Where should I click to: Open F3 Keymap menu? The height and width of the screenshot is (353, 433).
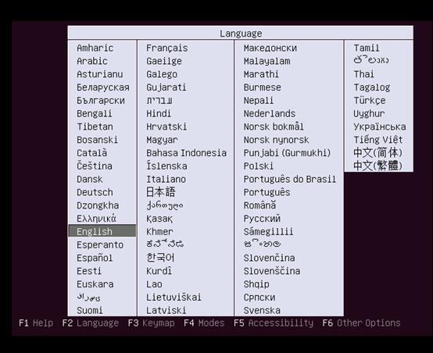[151, 323]
